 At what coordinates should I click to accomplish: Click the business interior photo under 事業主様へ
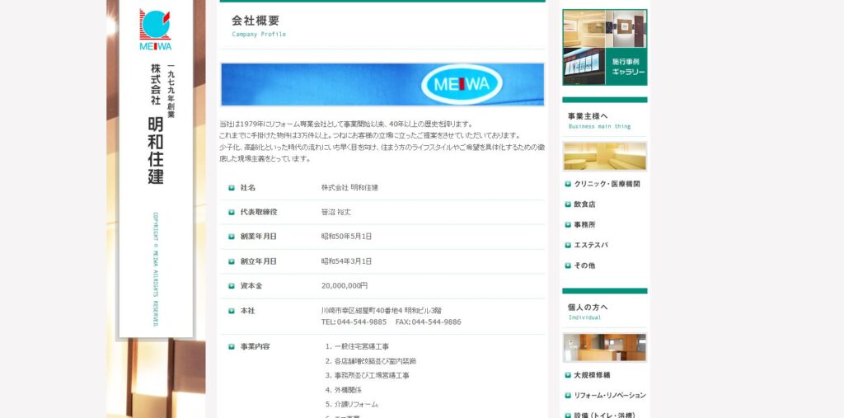point(604,156)
